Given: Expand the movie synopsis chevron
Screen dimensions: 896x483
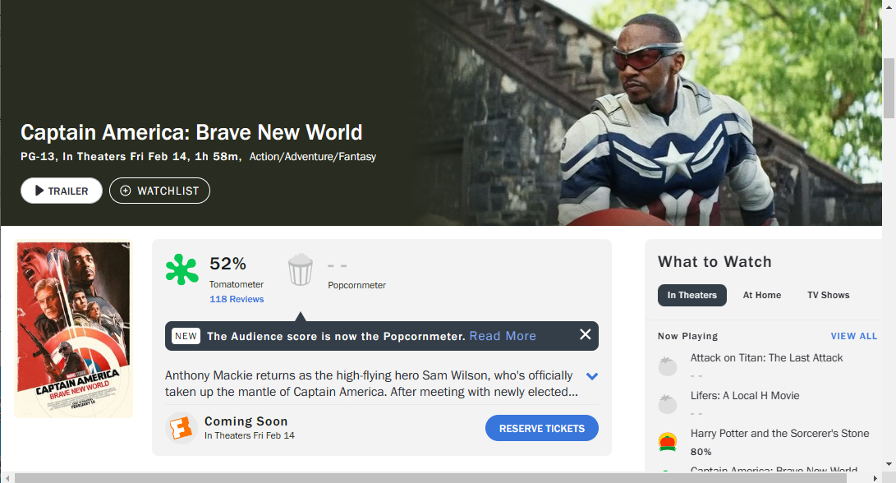Looking at the screenshot, I should click(592, 376).
